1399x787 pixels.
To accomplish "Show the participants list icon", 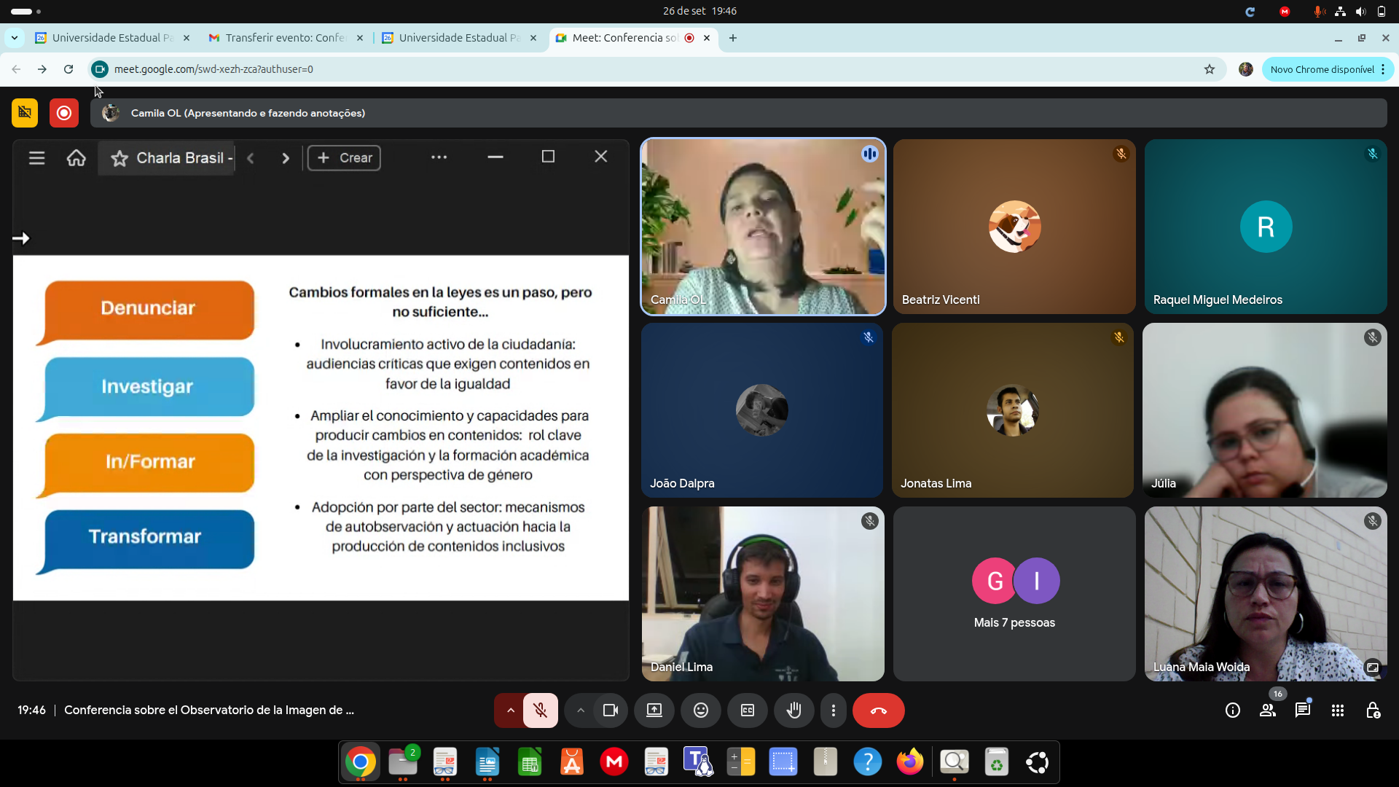I will (x=1268, y=710).
